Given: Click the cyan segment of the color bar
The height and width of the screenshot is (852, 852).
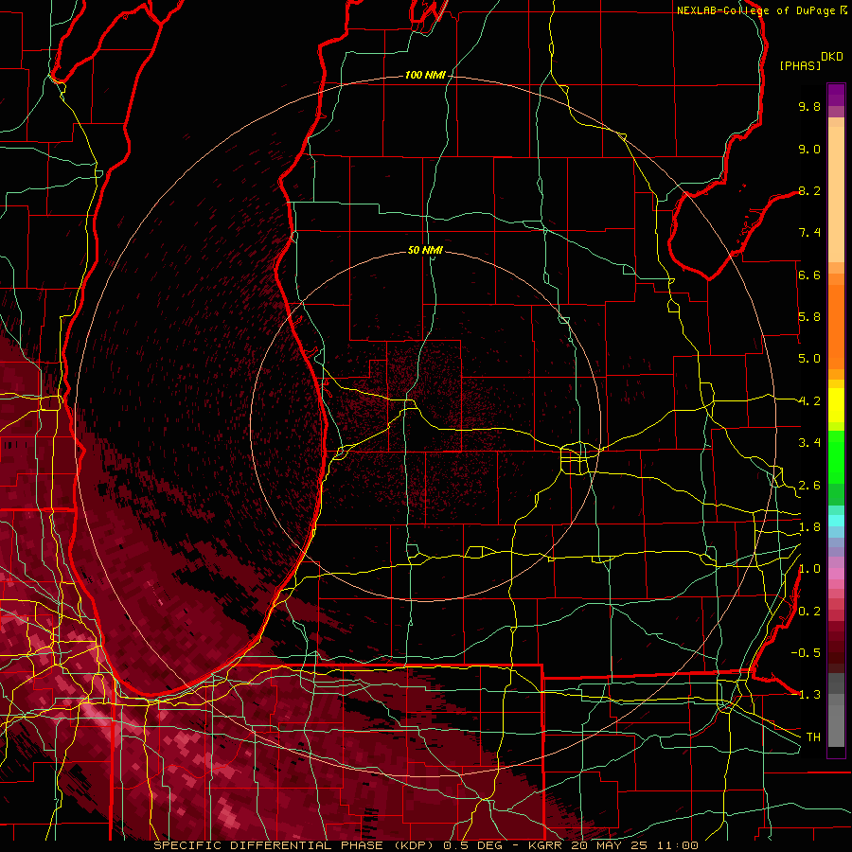Looking at the screenshot, I should 836,521.
